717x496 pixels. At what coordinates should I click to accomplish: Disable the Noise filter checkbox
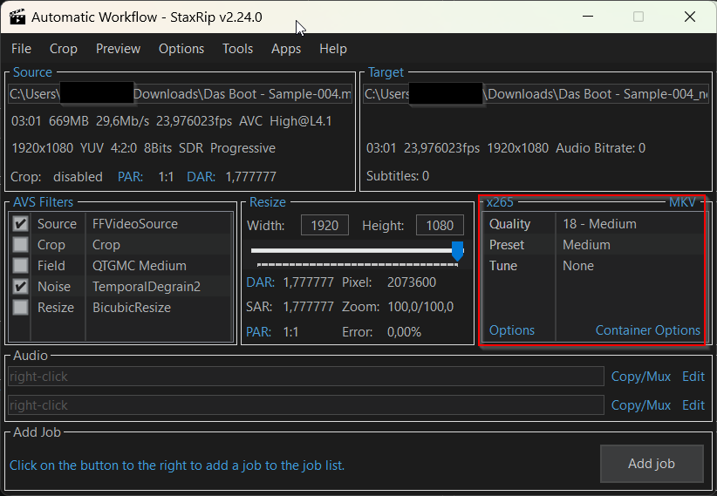tap(21, 287)
